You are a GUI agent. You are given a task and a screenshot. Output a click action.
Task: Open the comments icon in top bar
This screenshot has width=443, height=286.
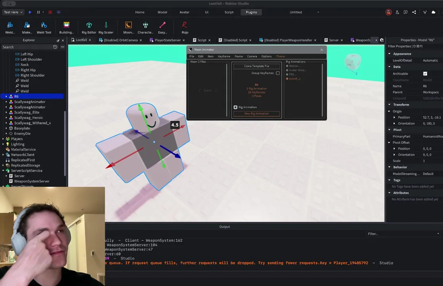[x=406, y=12]
